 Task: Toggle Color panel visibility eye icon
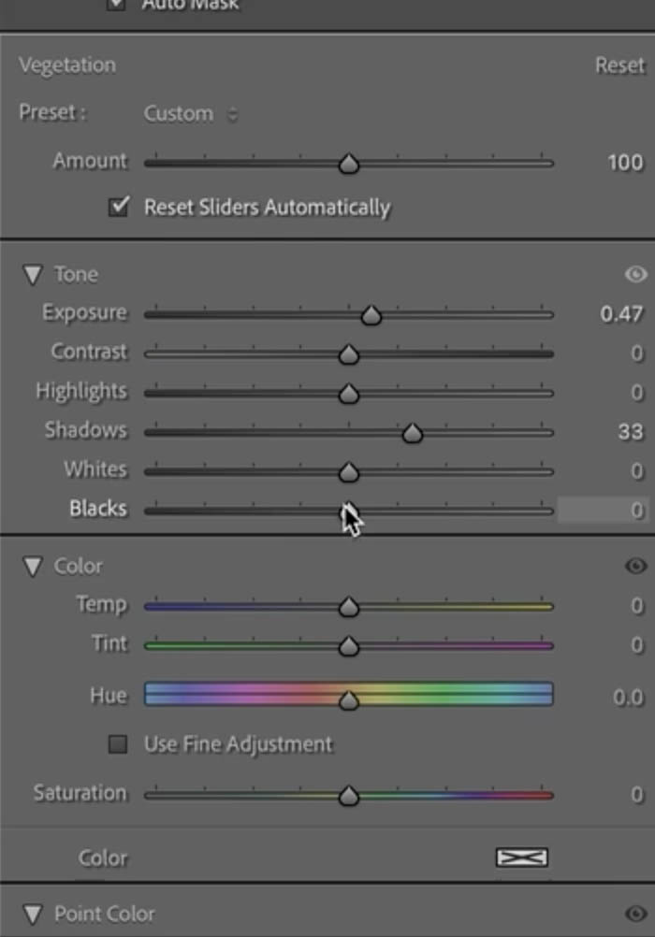click(x=635, y=566)
